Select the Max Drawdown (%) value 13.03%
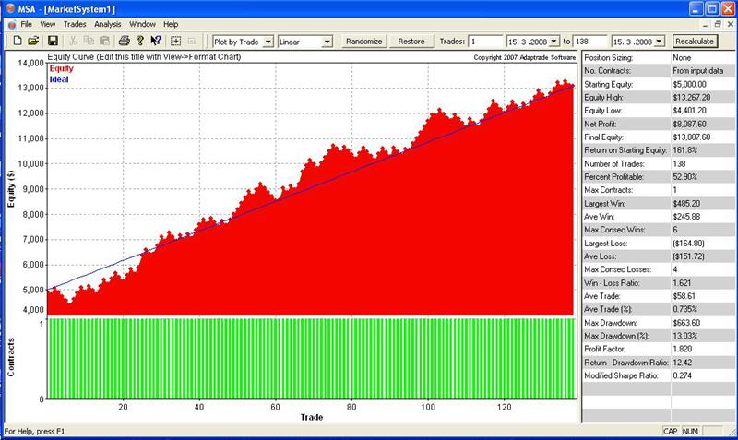The width and height of the screenshot is (738, 440). point(684,336)
